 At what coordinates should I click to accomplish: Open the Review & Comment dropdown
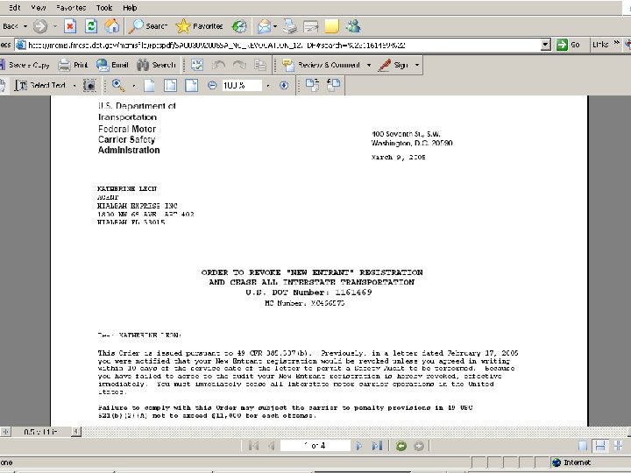tap(369, 65)
